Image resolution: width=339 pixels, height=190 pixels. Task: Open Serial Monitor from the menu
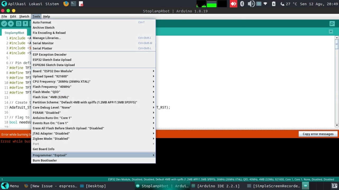coord(93,43)
